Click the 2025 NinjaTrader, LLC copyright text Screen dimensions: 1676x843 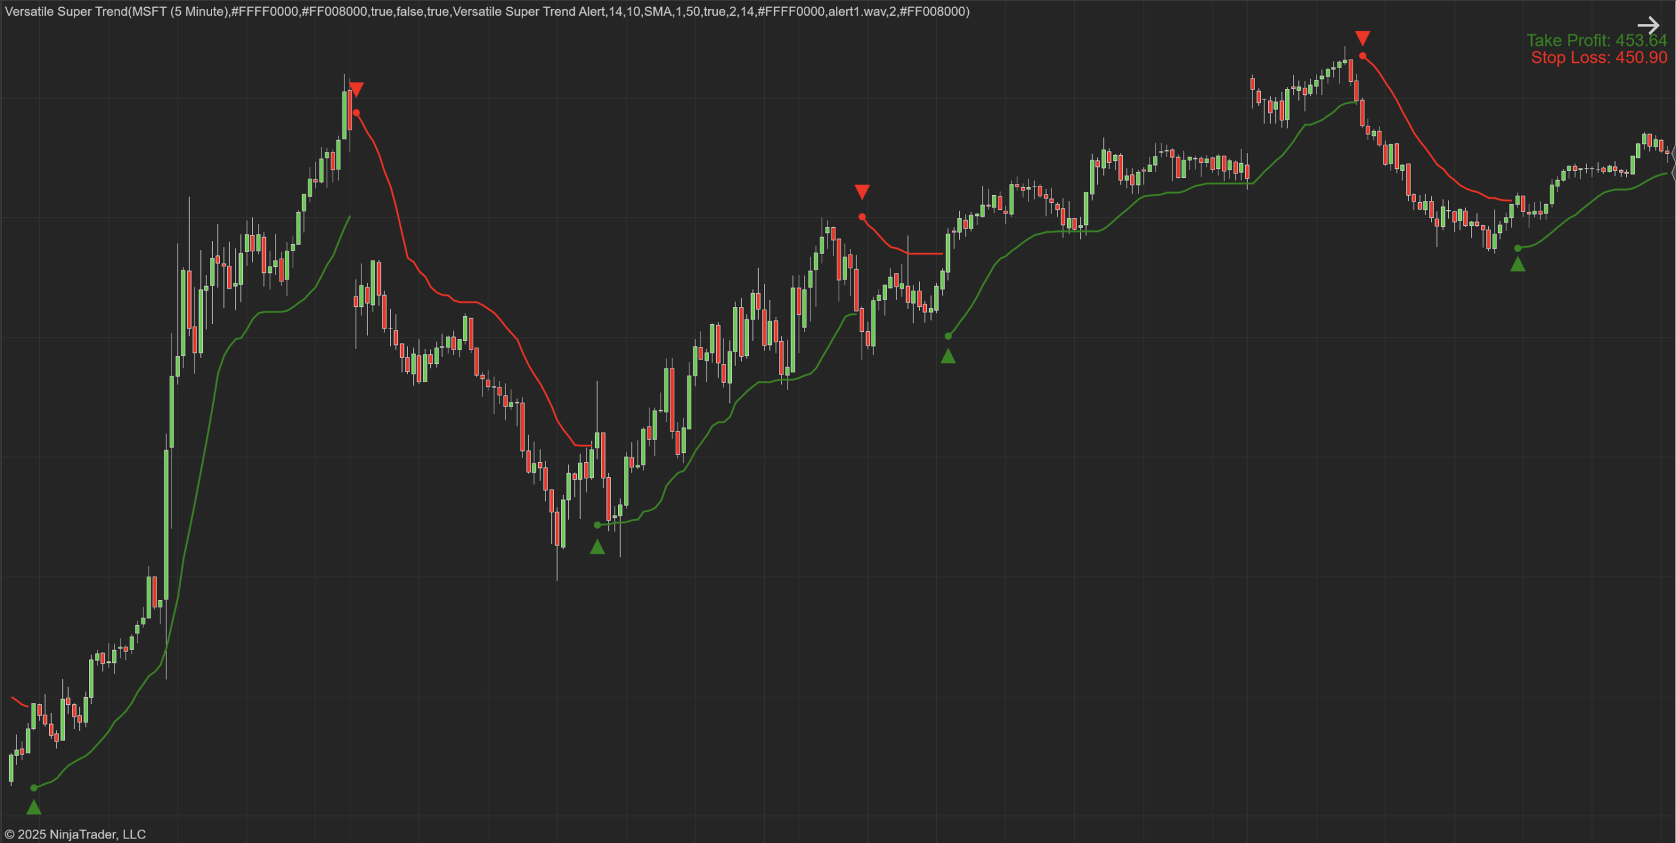click(x=75, y=834)
